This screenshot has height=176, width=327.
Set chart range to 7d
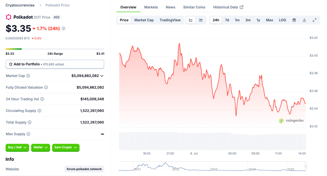click(x=227, y=20)
